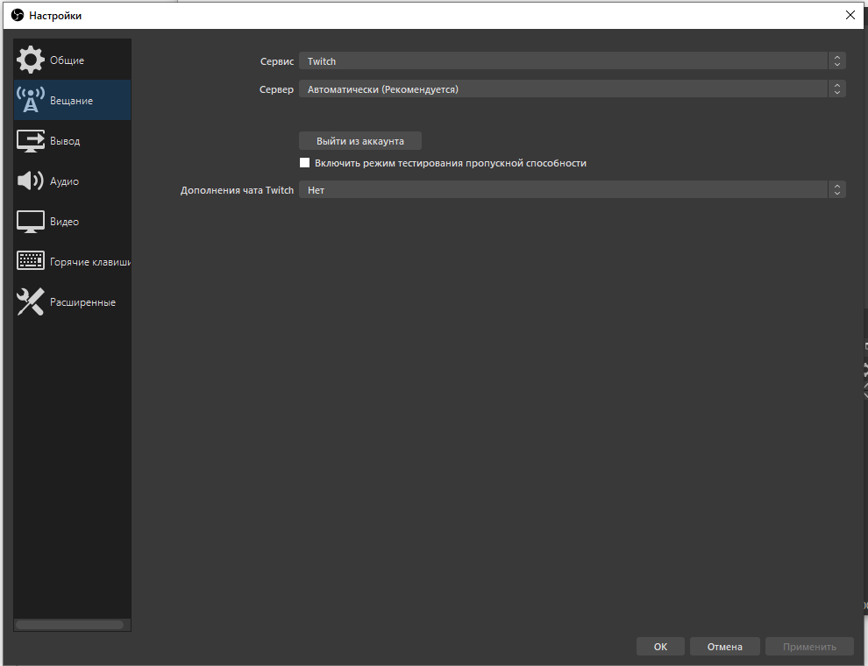Click the Применить button
Viewport: 868px width, 666px height.
click(x=809, y=647)
